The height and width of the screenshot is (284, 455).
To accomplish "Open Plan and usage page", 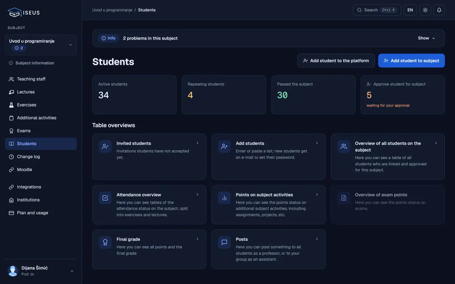I will click(x=41, y=213).
